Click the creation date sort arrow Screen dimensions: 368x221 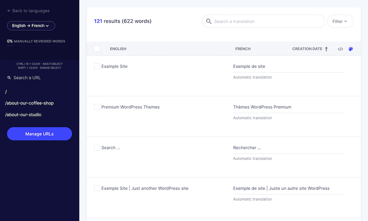326,49
